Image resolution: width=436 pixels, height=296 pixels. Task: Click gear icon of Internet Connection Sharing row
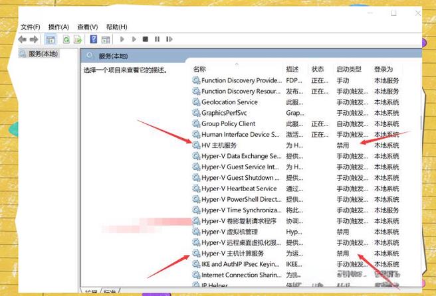(196, 275)
